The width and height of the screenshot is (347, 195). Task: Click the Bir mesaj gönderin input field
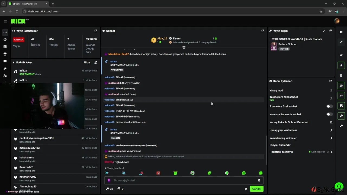(184, 180)
